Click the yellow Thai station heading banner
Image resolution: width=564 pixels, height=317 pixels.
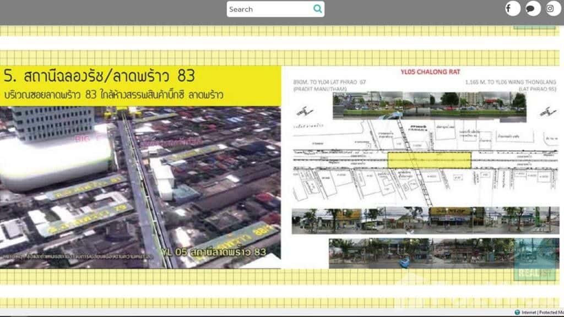pyautogui.click(x=140, y=85)
